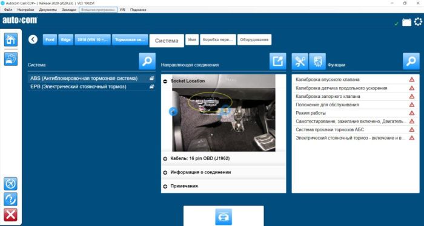This screenshot has width=424, height=226.
Task: Open the Настройки menu
Action: point(25,10)
